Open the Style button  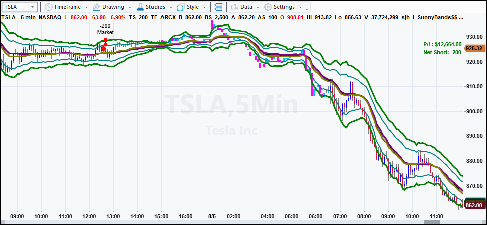189,7
